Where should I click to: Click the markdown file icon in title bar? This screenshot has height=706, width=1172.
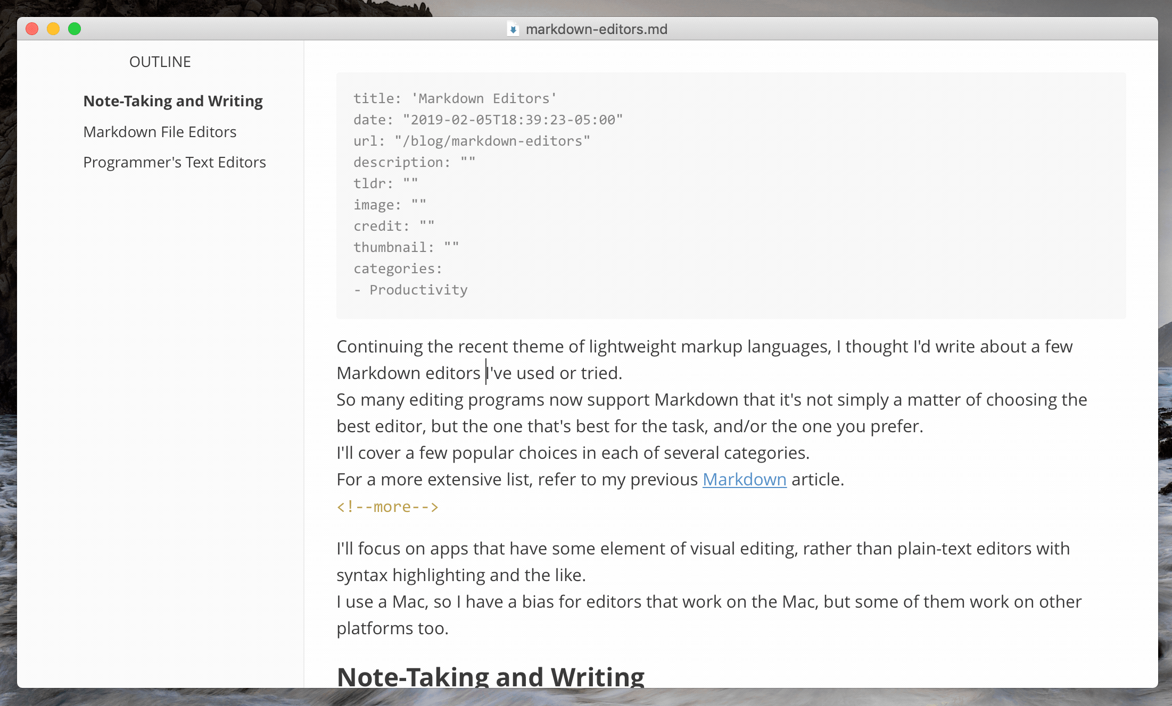(x=513, y=29)
